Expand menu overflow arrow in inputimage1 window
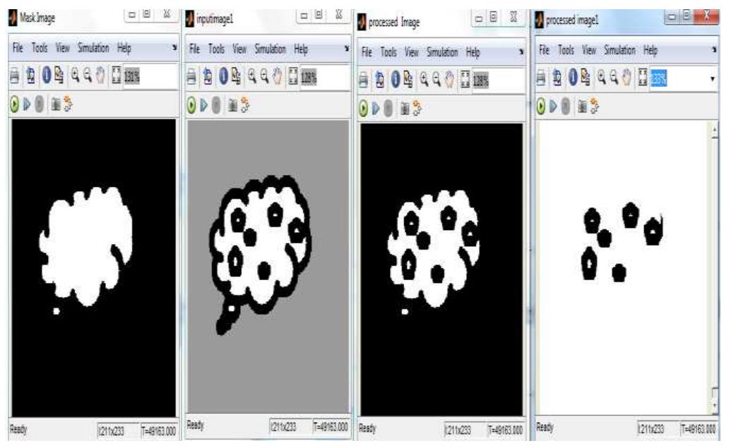Image resolution: width=736 pixels, height=448 pixels. point(348,50)
